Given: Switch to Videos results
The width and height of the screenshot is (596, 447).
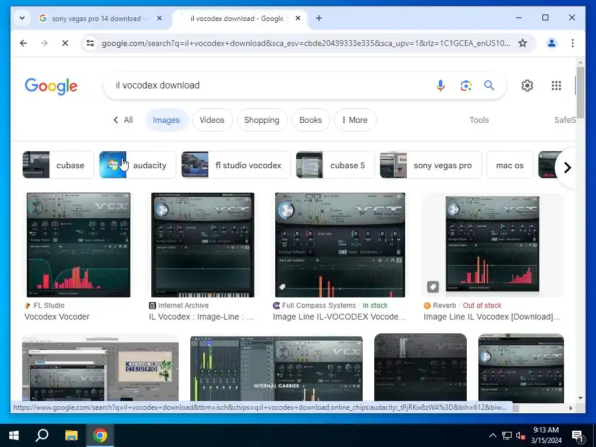Looking at the screenshot, I should tap(212, 120).
